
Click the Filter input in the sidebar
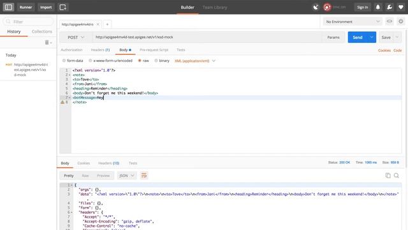[x=28, y=21]
